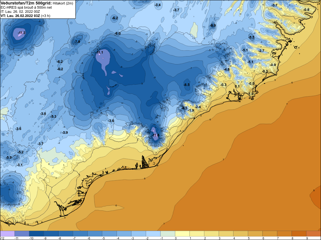Click the -4.8 temperature label

pos(226,69)
